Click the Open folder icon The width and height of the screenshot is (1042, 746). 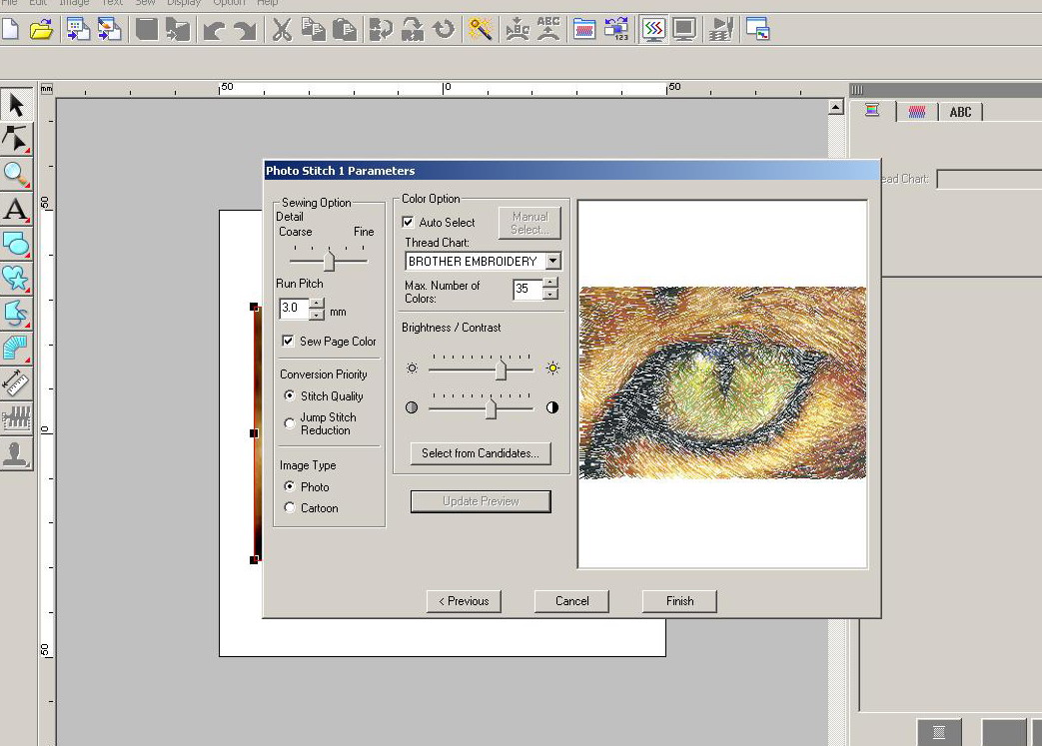coord(41,30)
